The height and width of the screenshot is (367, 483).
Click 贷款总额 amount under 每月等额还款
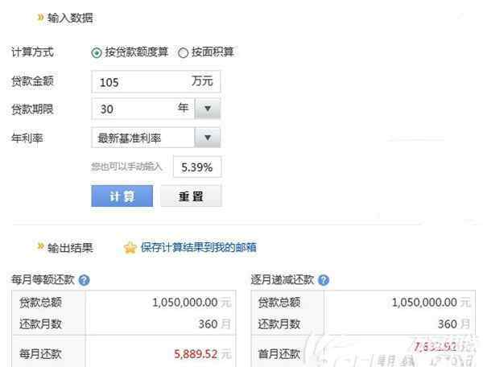(x=184, y=303)
